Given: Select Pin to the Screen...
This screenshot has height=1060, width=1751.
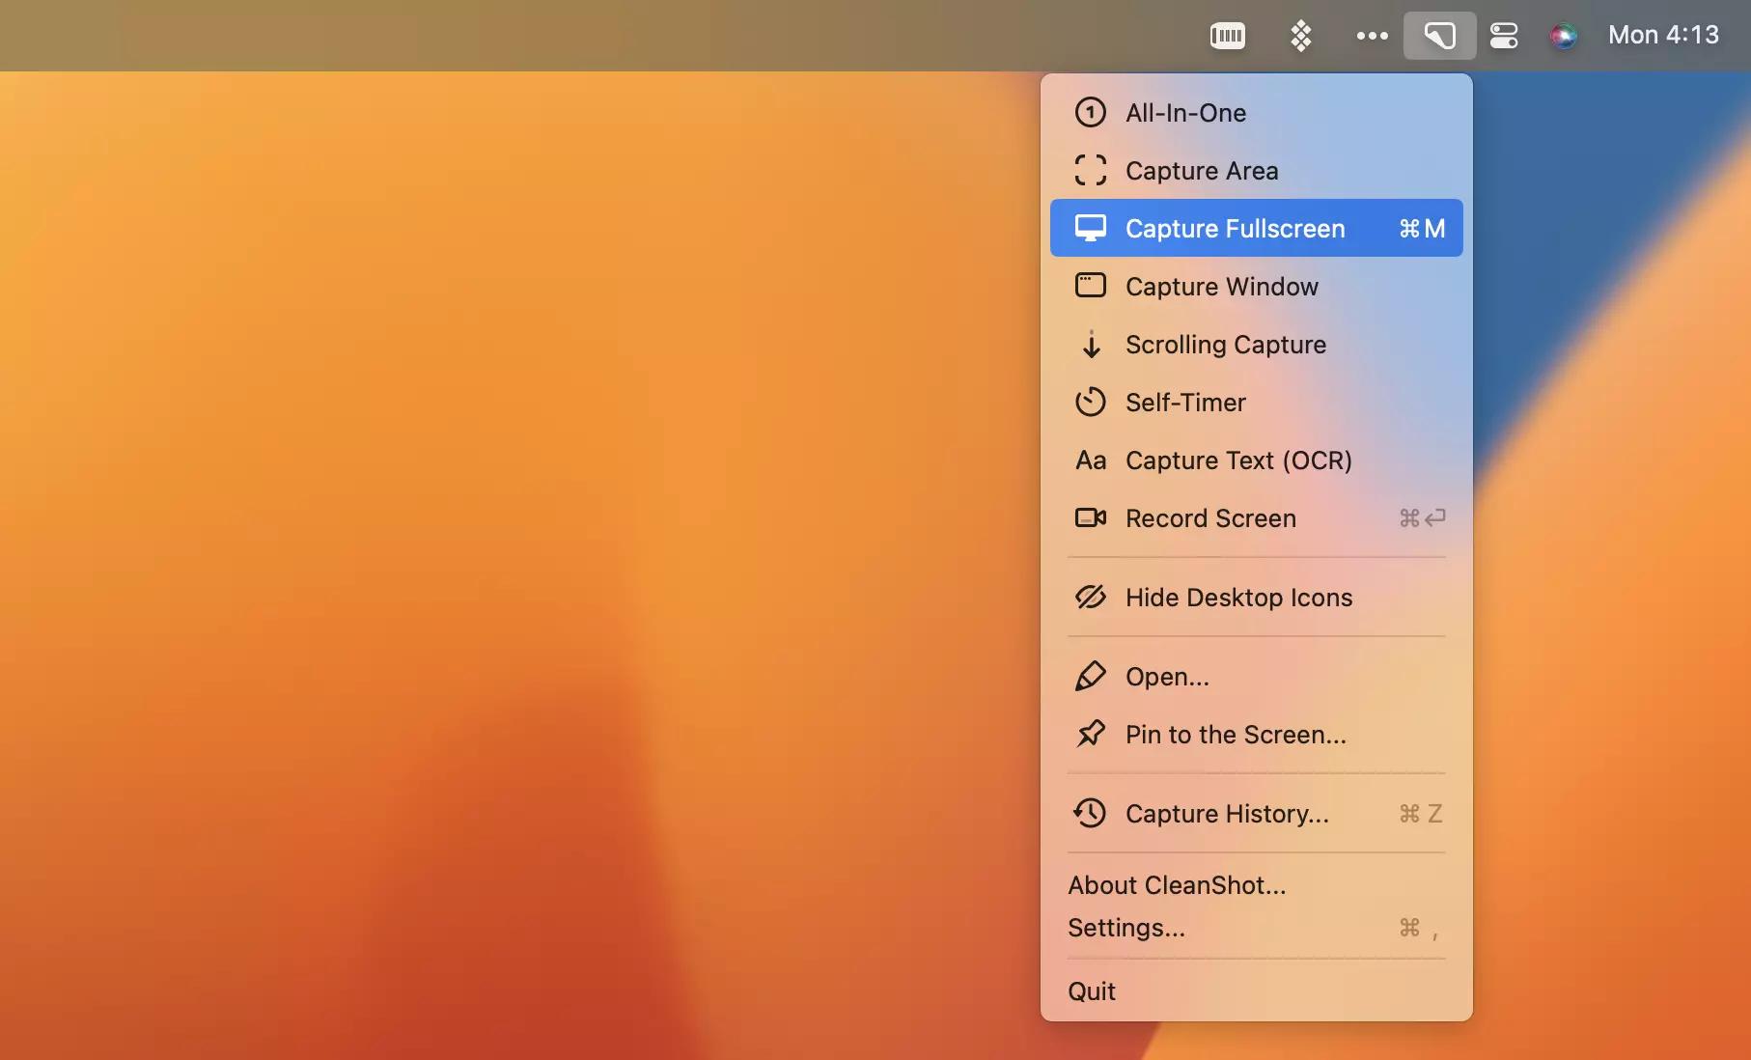Looking at the screenshot, I should (x=1257, y=735).
